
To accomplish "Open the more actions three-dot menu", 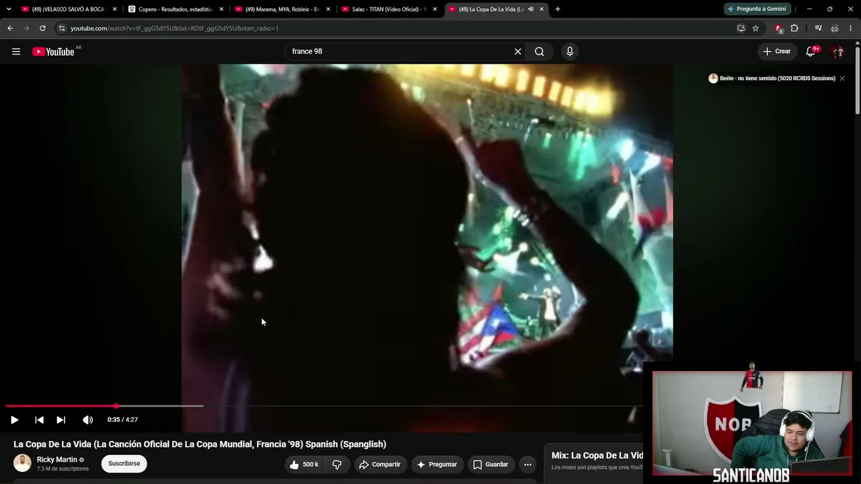I will [527, 465].
